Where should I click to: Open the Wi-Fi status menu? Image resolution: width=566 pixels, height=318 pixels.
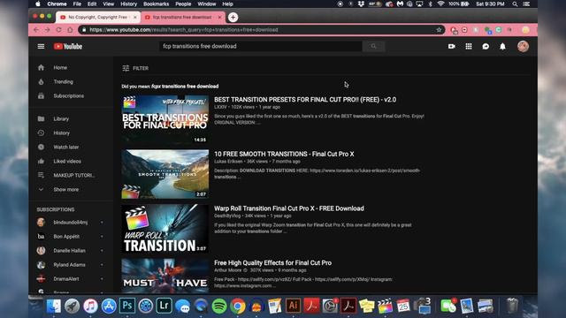pos(440,4)
